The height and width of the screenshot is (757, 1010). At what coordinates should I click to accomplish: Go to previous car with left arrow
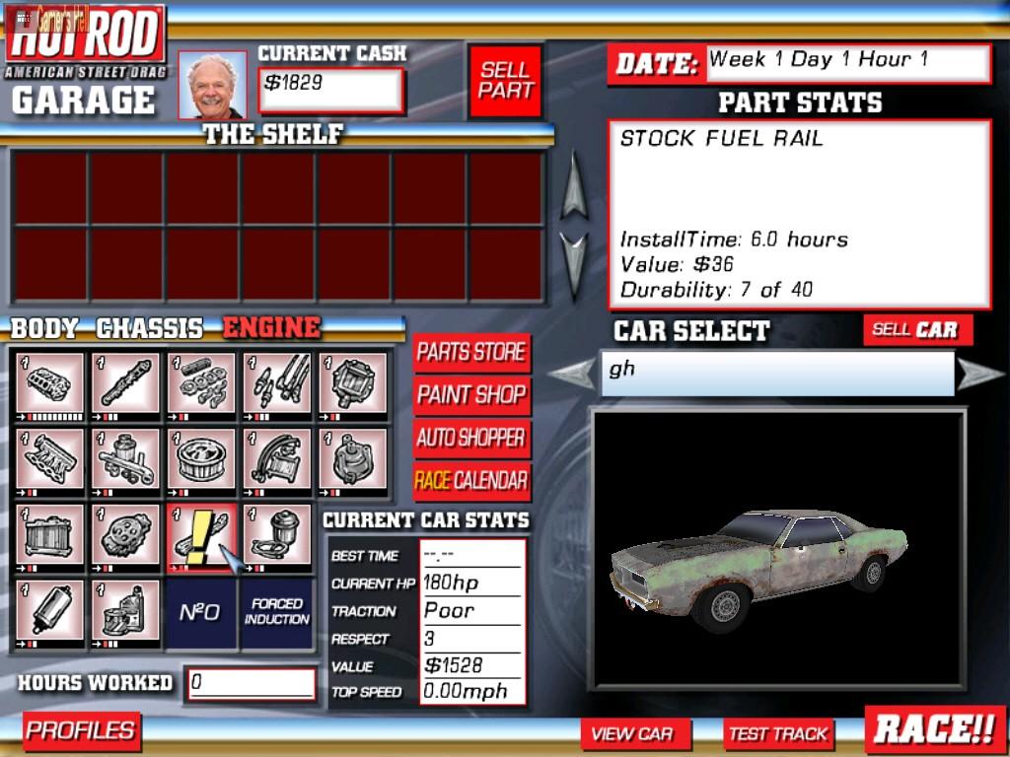tap(573, 374)
